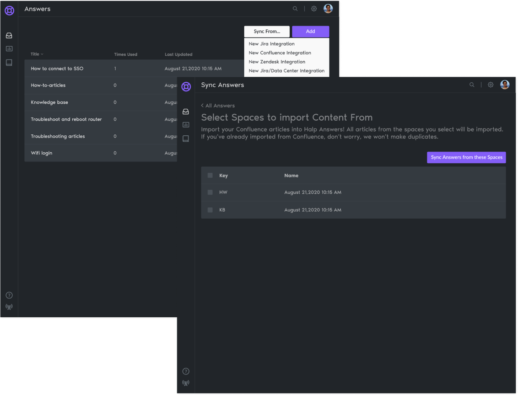Select New Confluence Integration from the menu
518x395 pixels.
tap(280, 53)
